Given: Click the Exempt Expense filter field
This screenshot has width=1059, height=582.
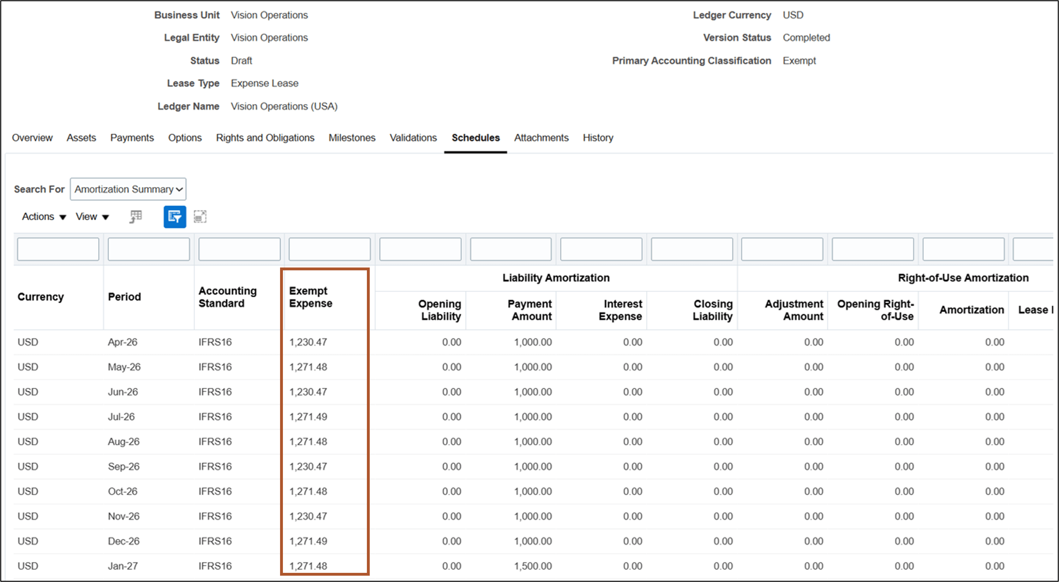Looking at the screenshot, I should coord(330,249).
